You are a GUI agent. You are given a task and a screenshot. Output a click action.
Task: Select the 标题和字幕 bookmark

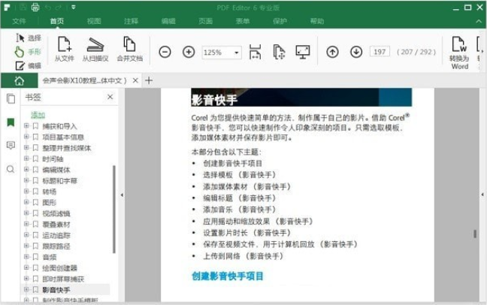59,180
